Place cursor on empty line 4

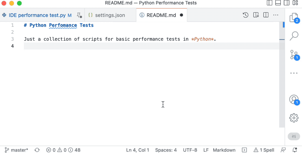(x=151, y=46)
